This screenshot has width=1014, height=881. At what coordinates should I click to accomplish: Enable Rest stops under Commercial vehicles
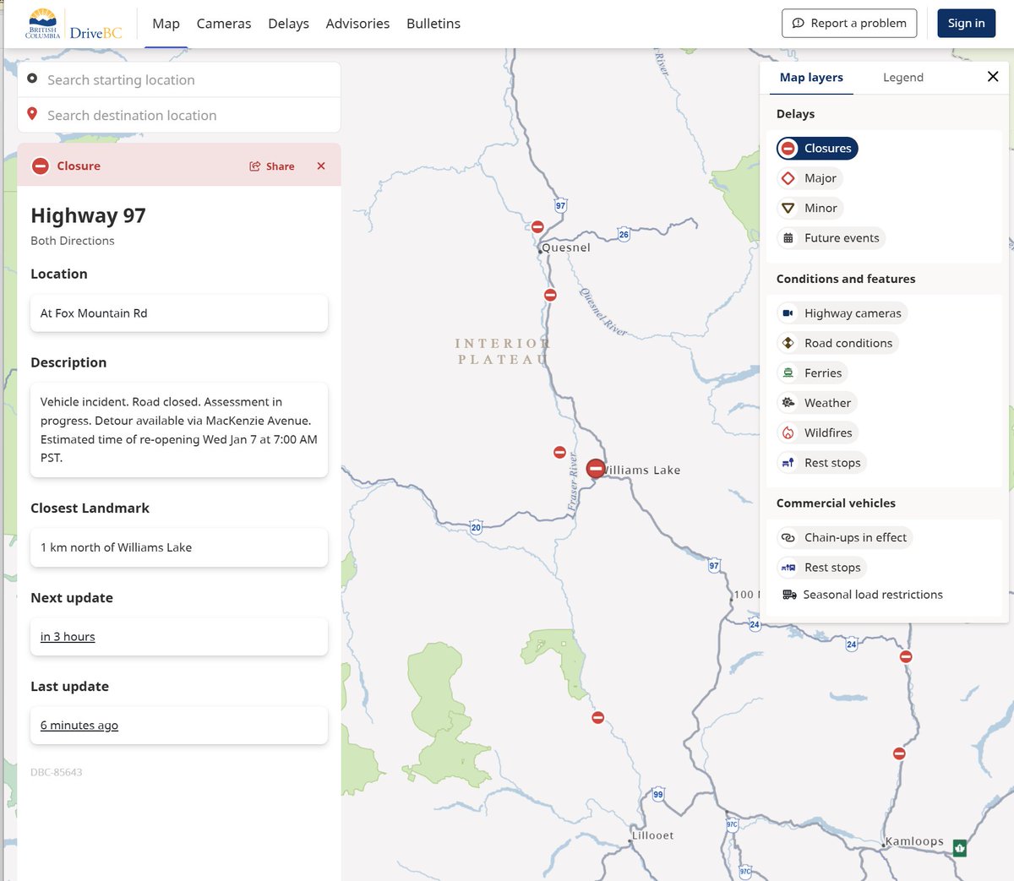coord(821,568)
